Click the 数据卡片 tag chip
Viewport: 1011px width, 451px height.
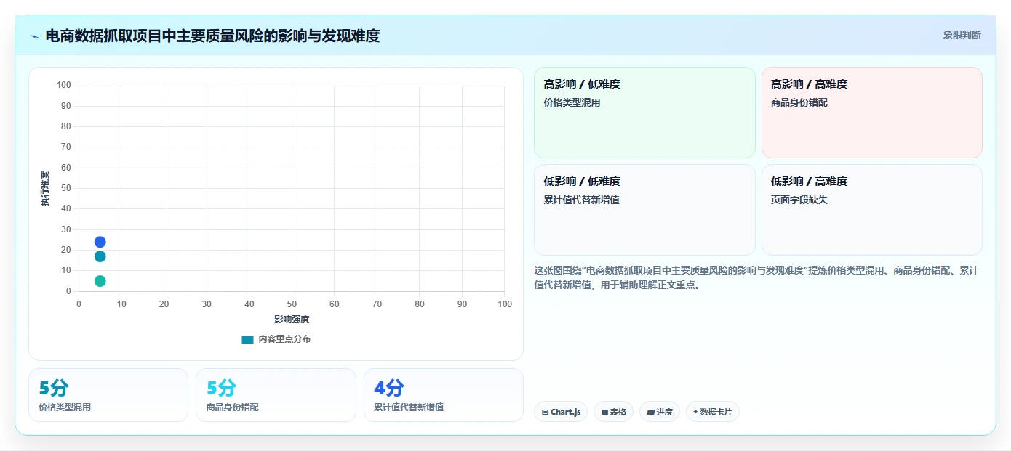pyautogui.click(x=712, y=412)
